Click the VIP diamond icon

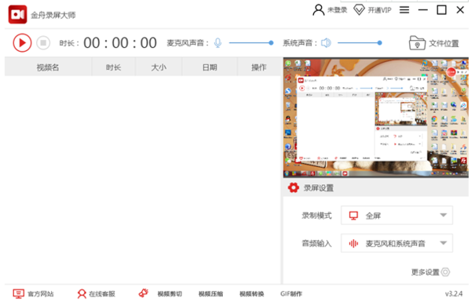click(359, 10)
